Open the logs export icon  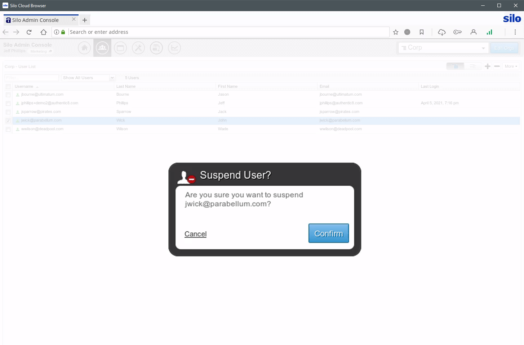point(156,48)
